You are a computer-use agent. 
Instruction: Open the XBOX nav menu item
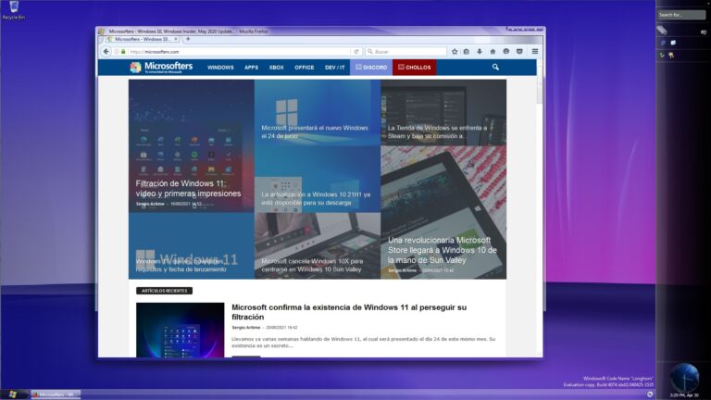[x=276, y=68]
